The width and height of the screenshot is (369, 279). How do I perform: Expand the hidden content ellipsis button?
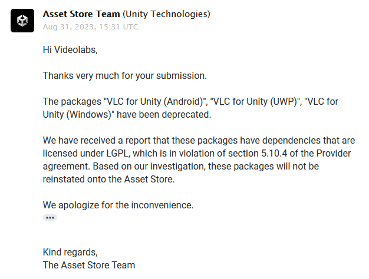50,218
